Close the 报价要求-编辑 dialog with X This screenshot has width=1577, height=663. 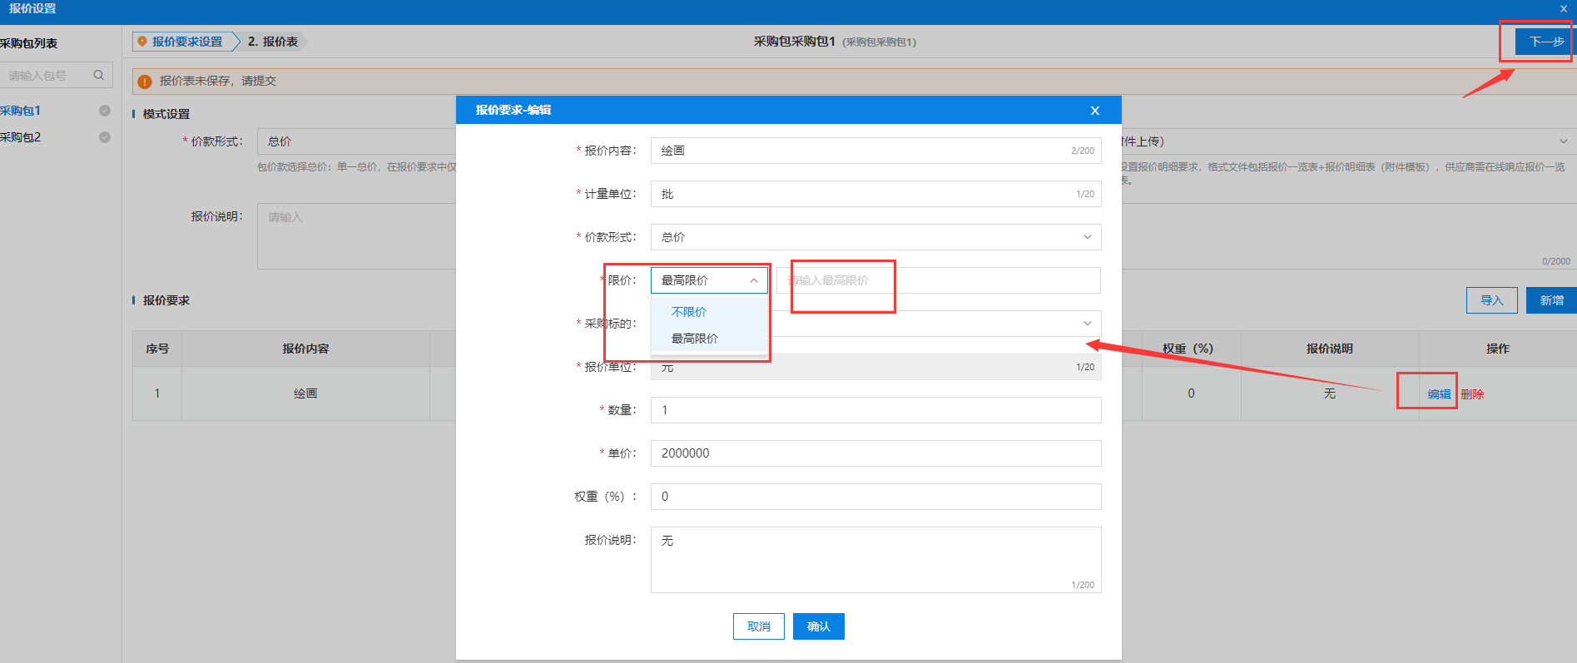(x=1094, y=111)
